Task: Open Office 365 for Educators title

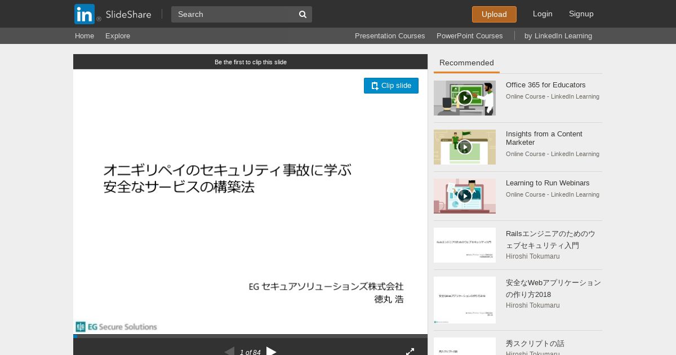Action: coord(546,85)
